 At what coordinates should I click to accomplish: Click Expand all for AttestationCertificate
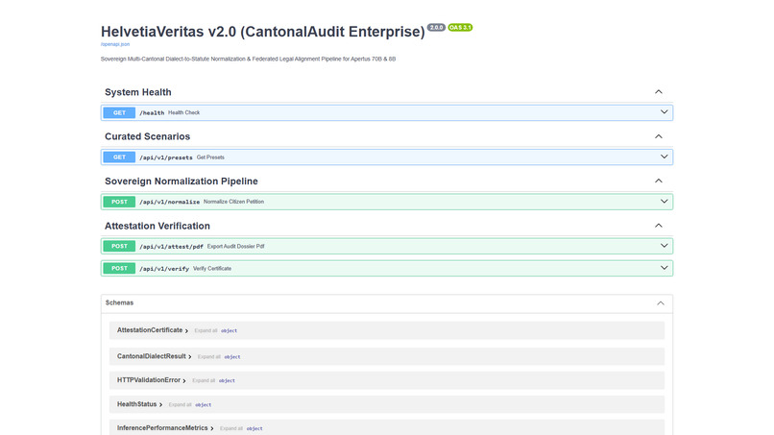point(206,331)
